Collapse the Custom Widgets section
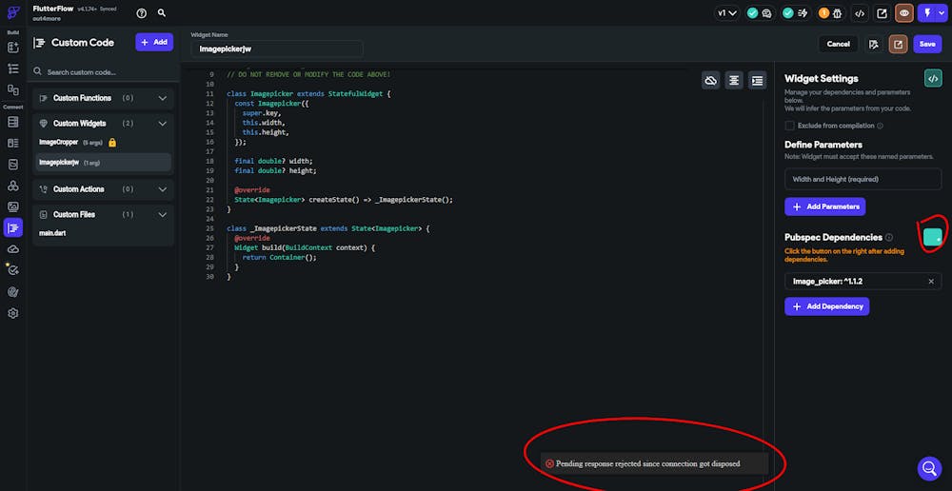The height and width of the screenshot is (491, 952). 163,124
